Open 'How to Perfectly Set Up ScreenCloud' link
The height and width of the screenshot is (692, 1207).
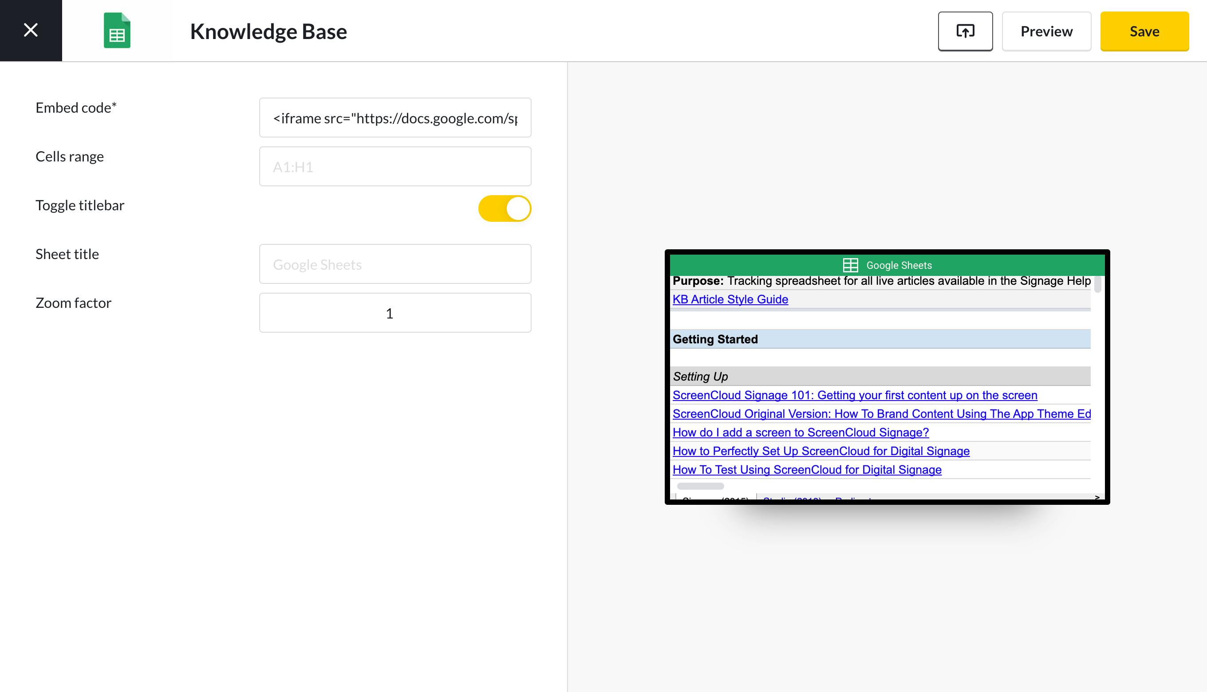(x=821, y=451)
